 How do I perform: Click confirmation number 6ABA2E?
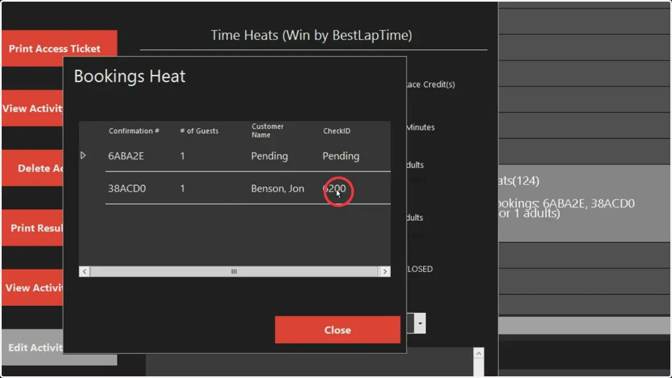tap(126, 156)
